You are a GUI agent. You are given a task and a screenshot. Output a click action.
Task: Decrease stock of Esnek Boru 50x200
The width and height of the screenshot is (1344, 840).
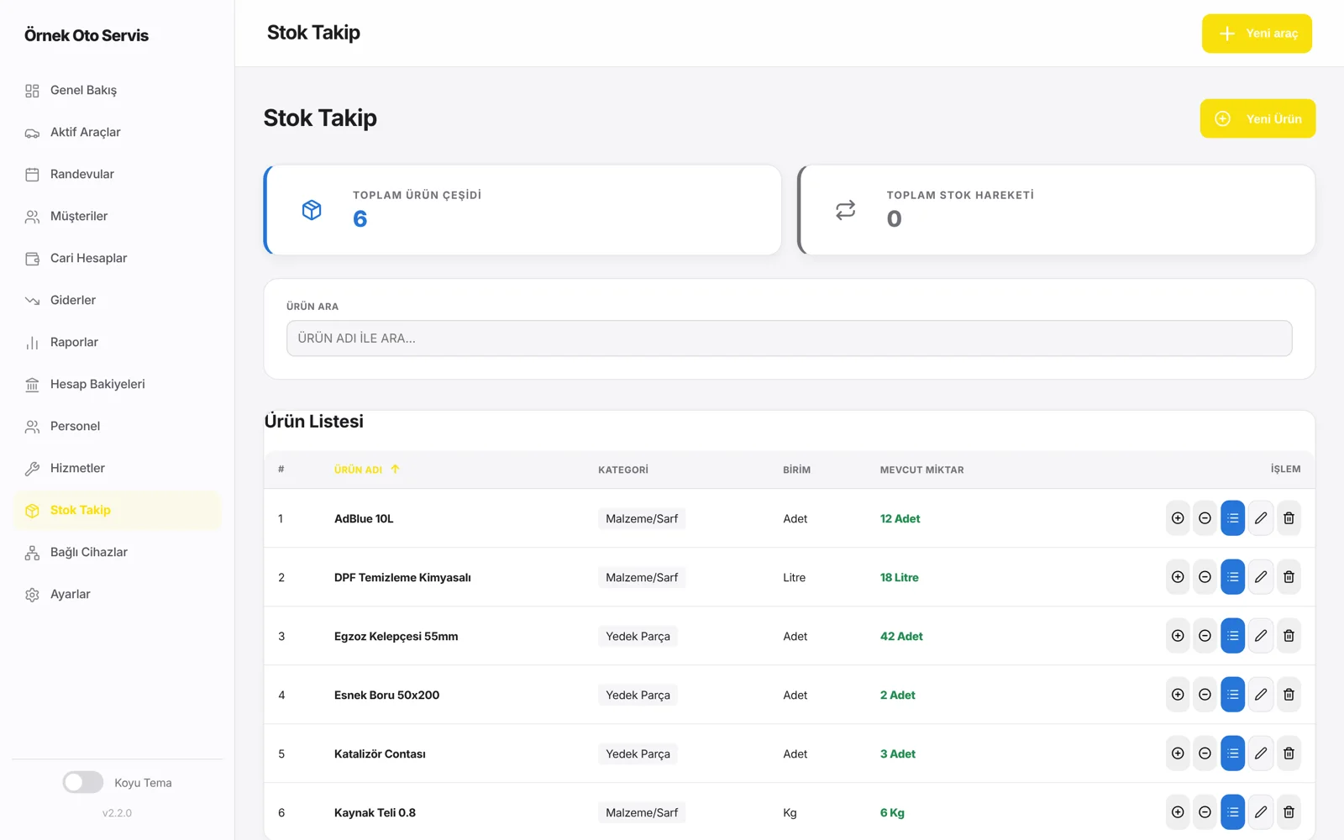pos(1205,695)
